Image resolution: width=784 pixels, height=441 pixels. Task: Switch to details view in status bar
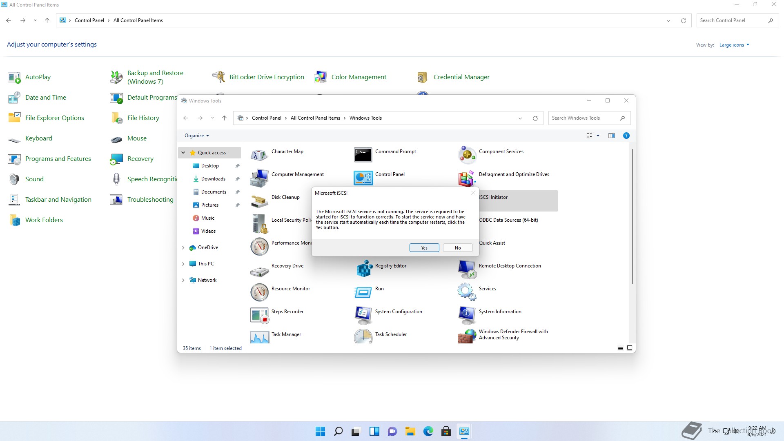click(620, 348)
